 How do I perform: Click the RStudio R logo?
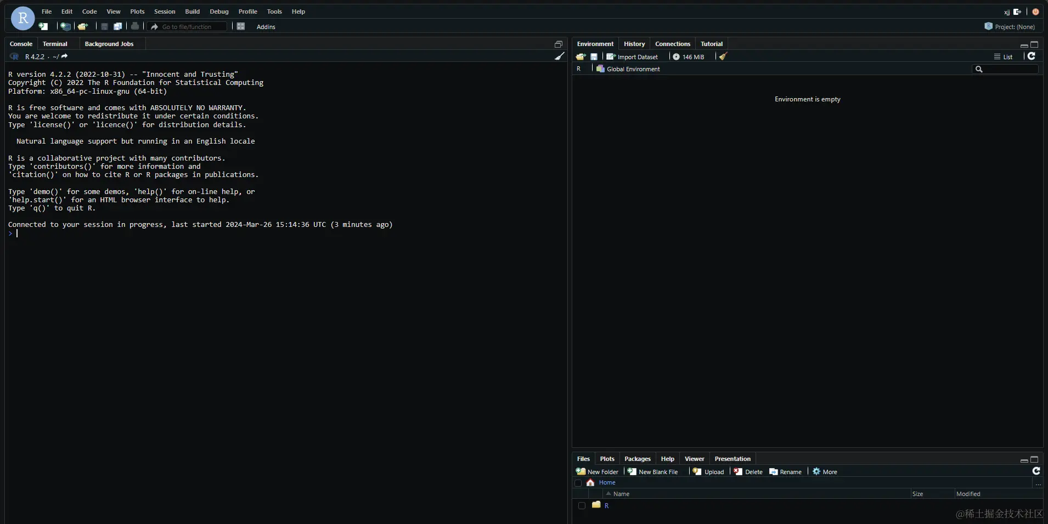(x=23, y=18)
